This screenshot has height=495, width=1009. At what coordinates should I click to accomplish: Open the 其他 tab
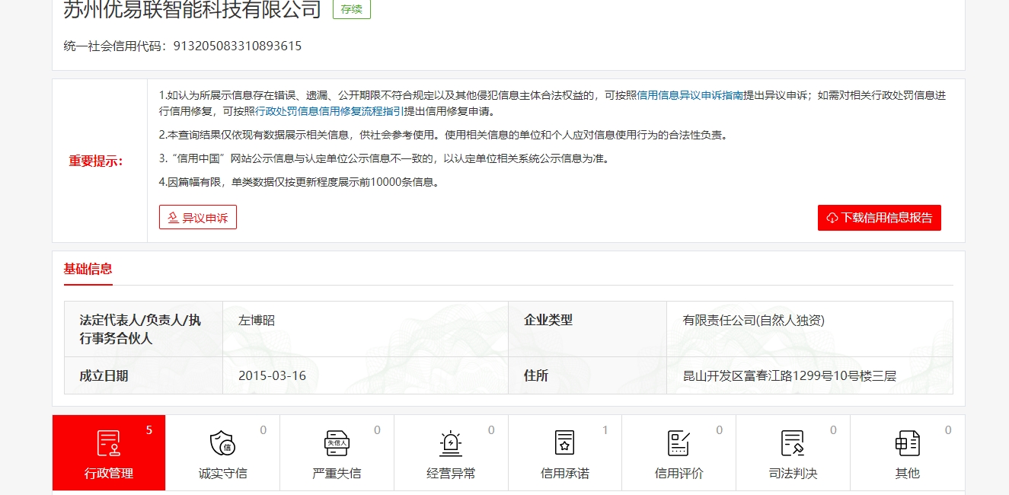[x=907, y=452]
